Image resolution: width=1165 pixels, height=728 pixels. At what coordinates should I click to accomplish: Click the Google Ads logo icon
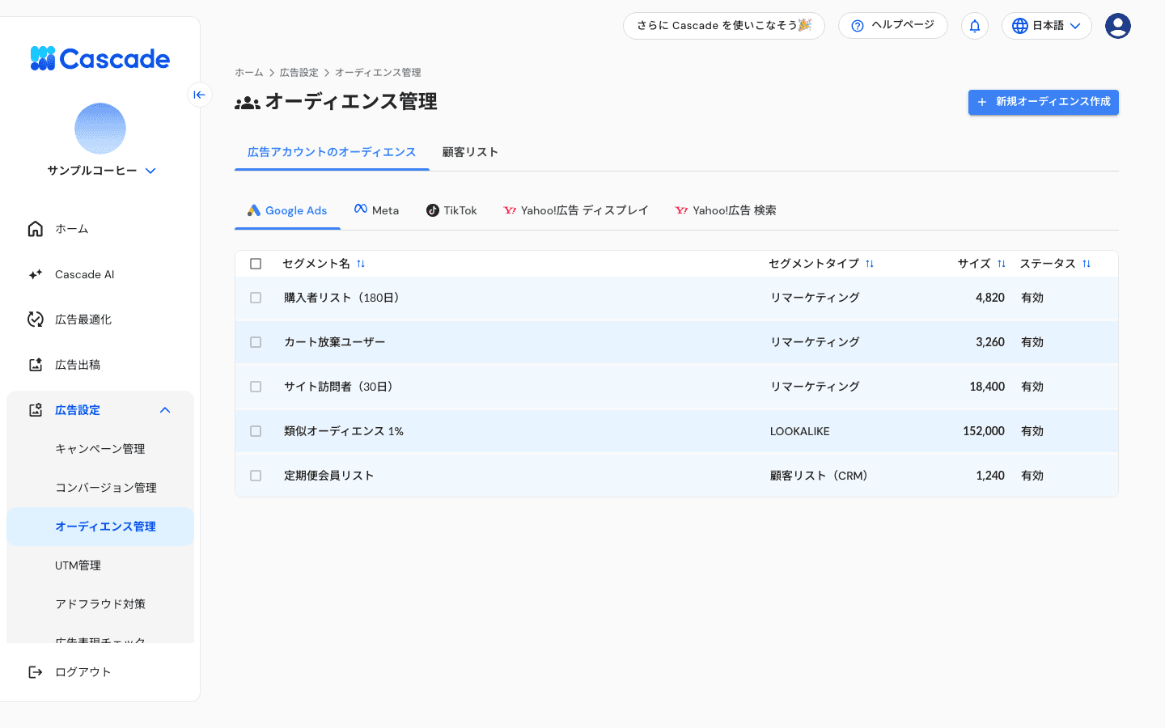254,210
